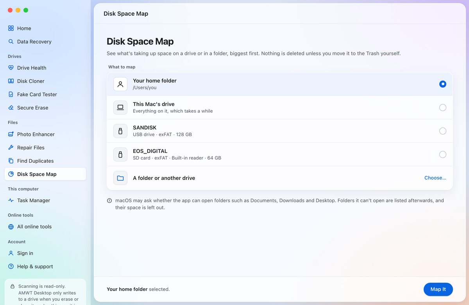Select the Your home folder radio button
The height and width of the screenshot is (305, 469).
point(442,84)
